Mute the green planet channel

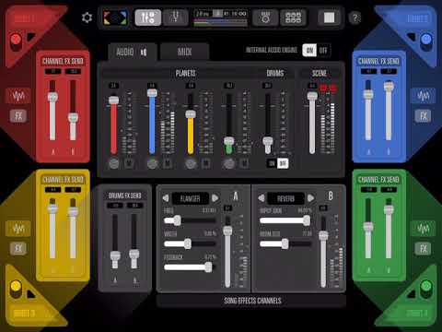244,163
